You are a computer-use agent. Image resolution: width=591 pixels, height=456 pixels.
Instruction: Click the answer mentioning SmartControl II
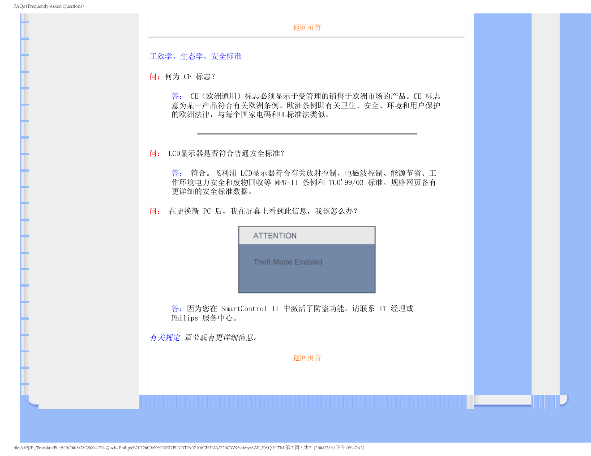292,313
